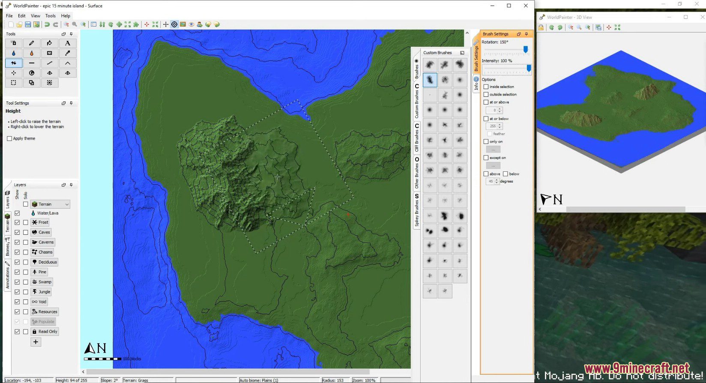Pin the Tool Settings panel

71,103
